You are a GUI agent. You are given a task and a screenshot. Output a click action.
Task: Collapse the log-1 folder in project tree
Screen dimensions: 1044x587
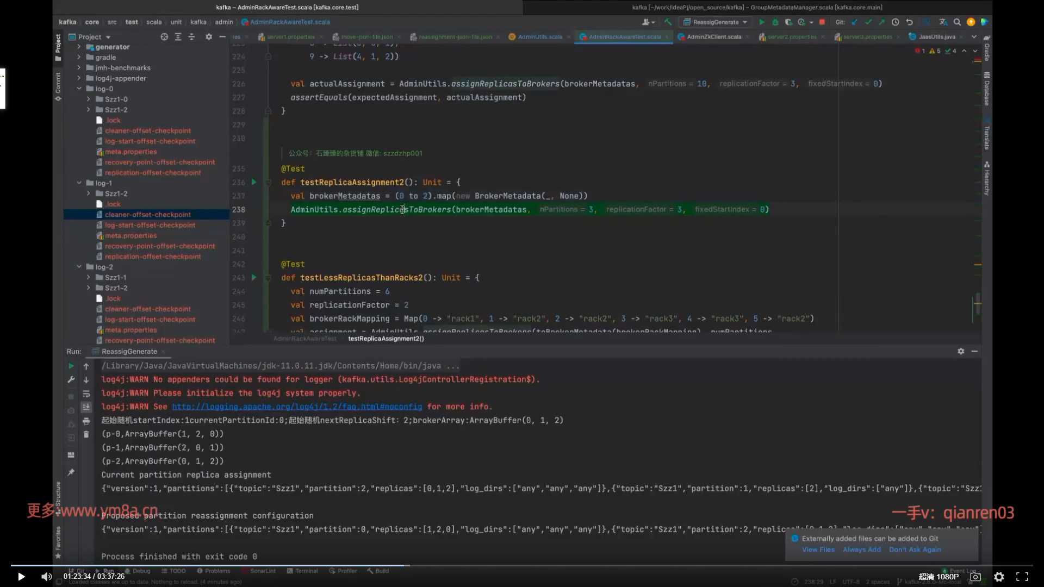[x=79, y=183]
